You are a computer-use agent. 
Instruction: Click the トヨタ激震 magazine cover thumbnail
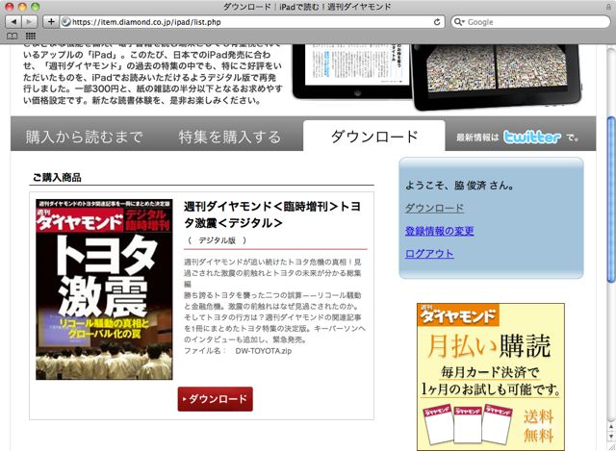(104, 289)
